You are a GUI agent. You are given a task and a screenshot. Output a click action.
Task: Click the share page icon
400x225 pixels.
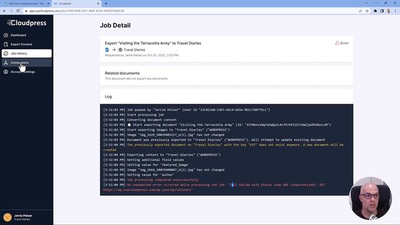(x=361, y=11)
